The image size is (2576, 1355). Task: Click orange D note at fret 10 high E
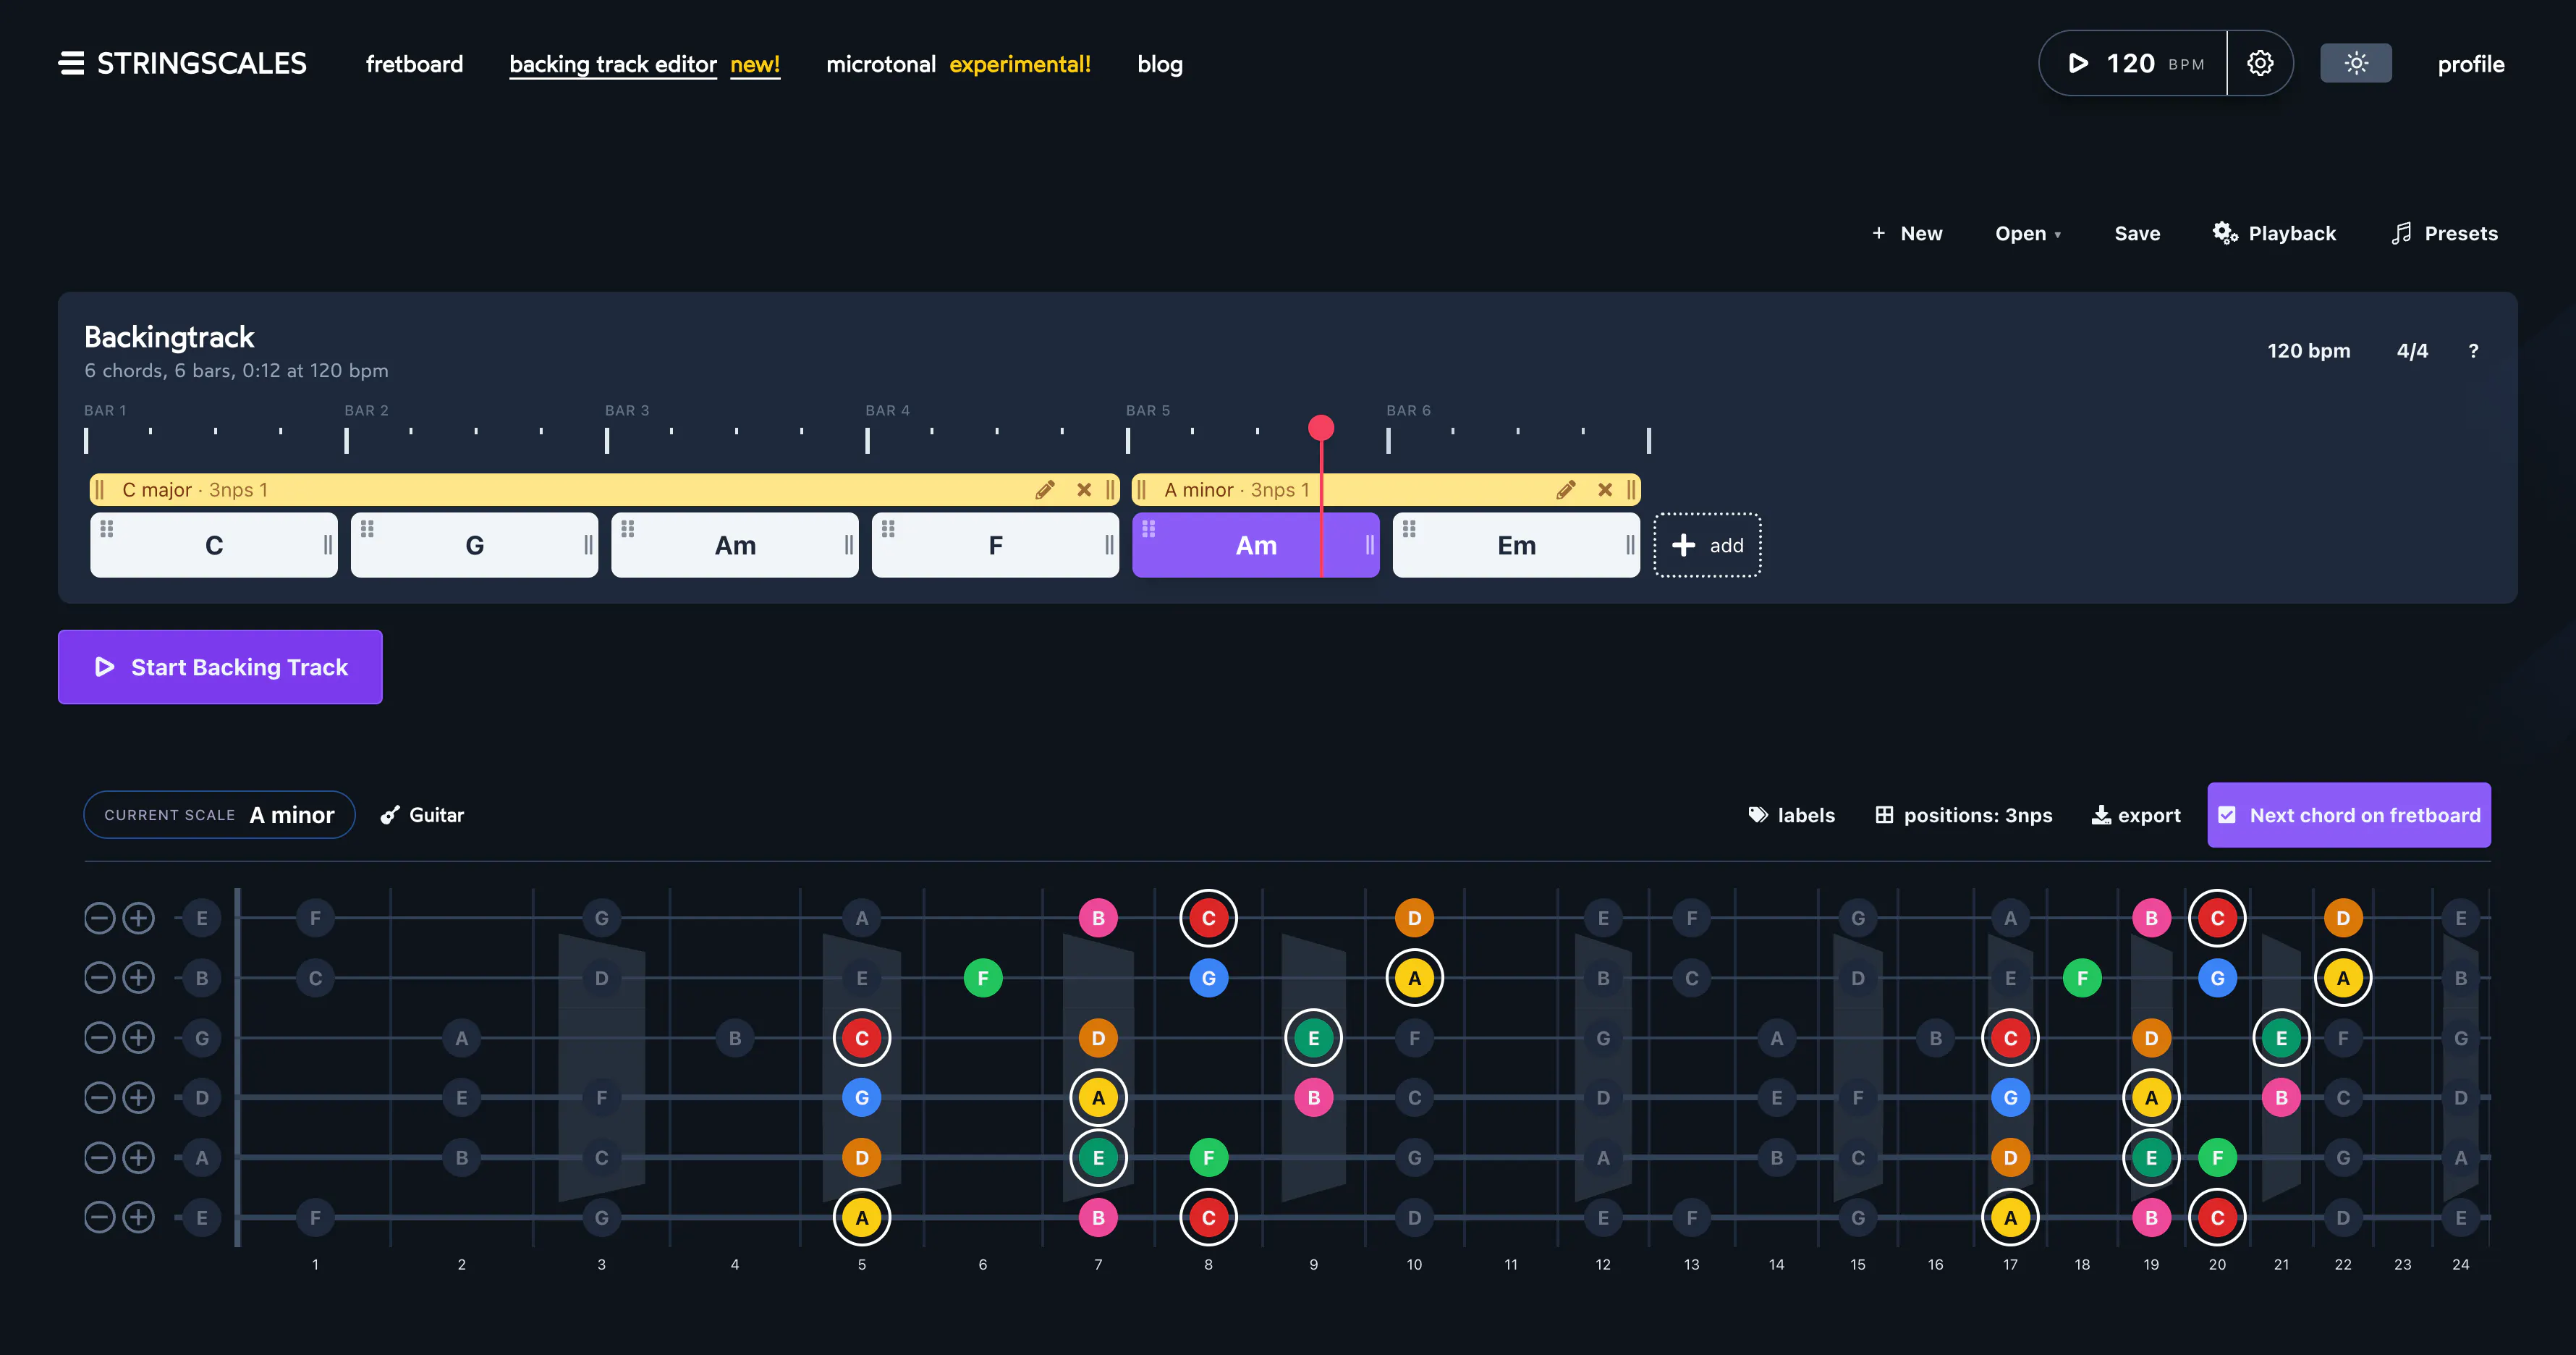1414,918
